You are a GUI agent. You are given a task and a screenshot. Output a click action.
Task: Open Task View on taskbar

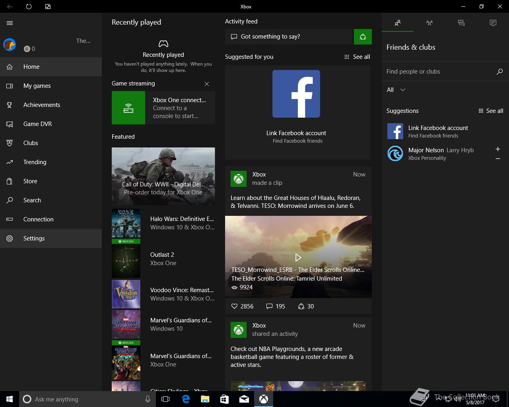pyautogui.click(x=165, y=399)
